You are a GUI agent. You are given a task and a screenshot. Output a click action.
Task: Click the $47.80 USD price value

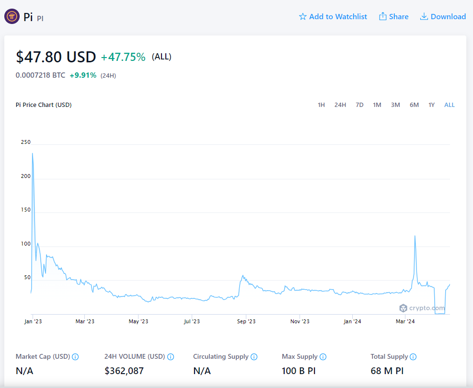56,57
